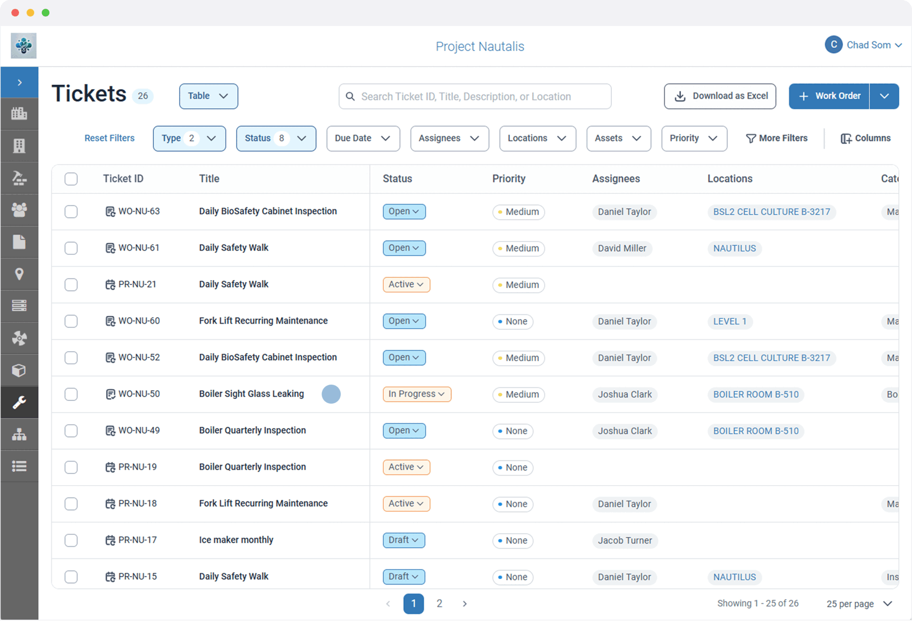Select the documents icon in the left sidebar
The width and height of the screenshot is (912, 621).
pos(19,242)
